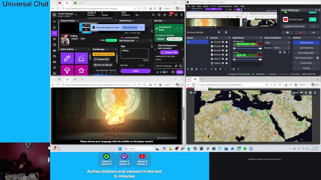Open OBS Docks menu

point(206,6)
